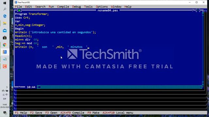Open Mail app from taskbar
Image resolution: width=209 pixels, height=117 pixels.
click(5, 31)
